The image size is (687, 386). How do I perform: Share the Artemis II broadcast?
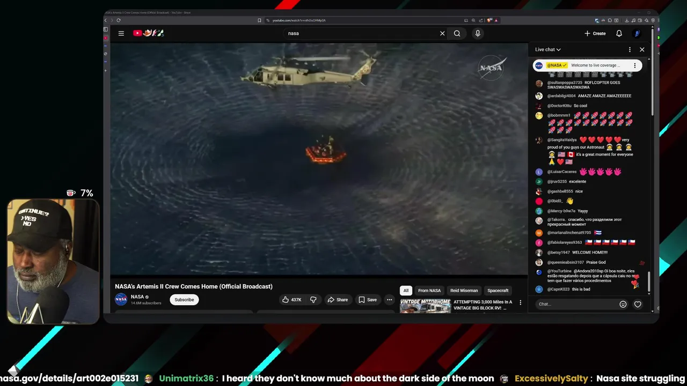(x=338, y=300)
